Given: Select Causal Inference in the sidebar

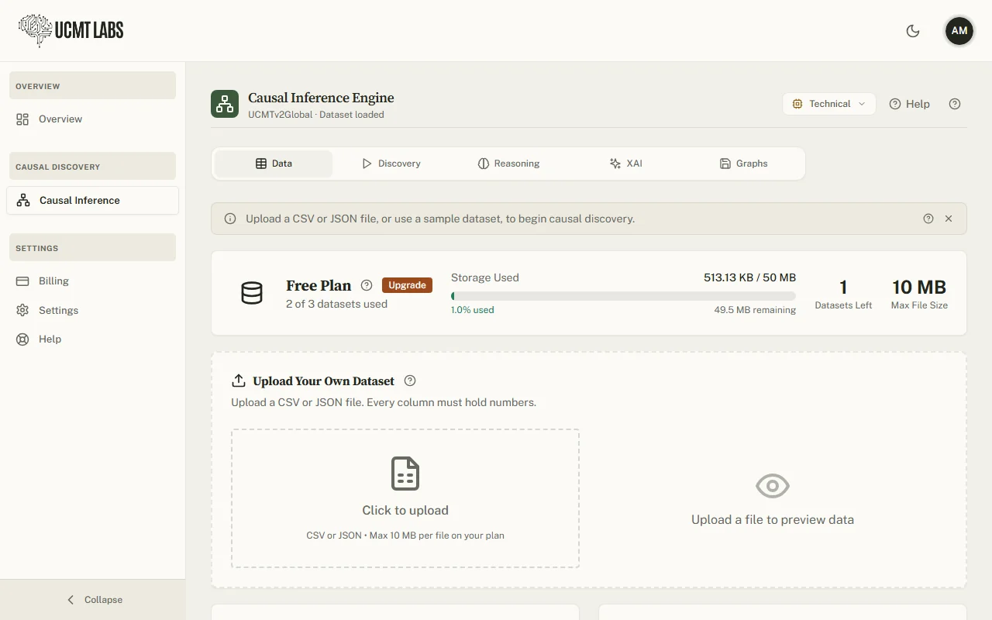Looking at the screenshot, I should point(92,200).
